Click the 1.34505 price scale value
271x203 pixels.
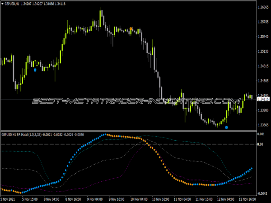pos(263,81)
